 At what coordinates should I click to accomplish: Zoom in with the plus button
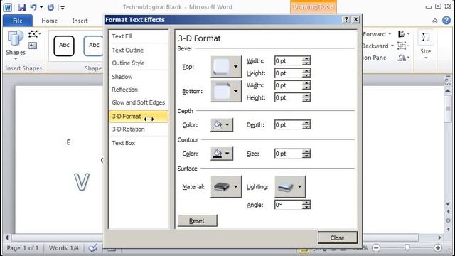coord(438,248)
